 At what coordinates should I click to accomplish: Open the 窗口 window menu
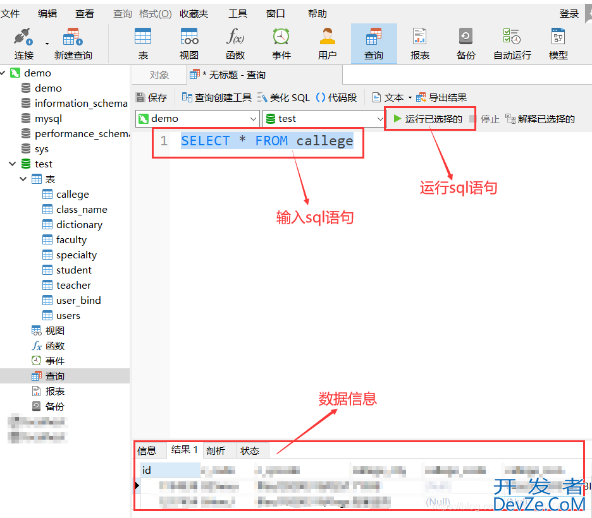[x=275, y=14]
